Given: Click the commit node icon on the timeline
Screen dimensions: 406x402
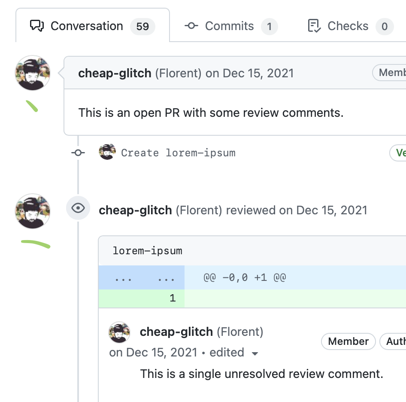Looking at the screenshot, I should [x=78, y=152].
